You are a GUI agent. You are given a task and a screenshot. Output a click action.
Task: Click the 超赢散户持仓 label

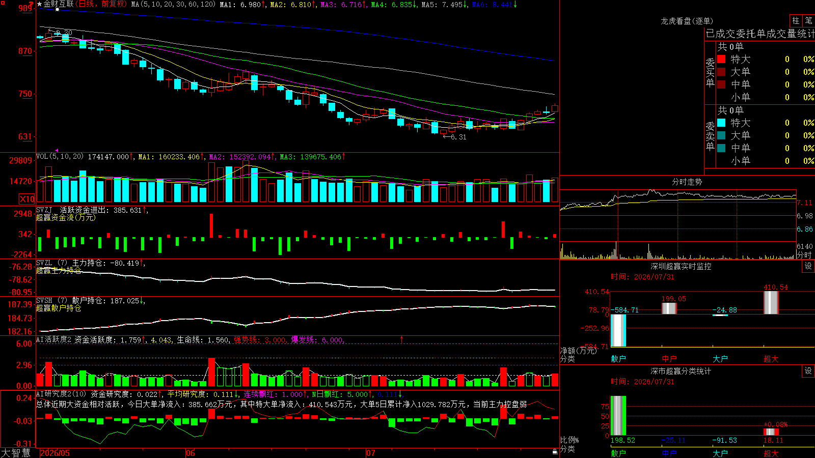tap(59, 308)
